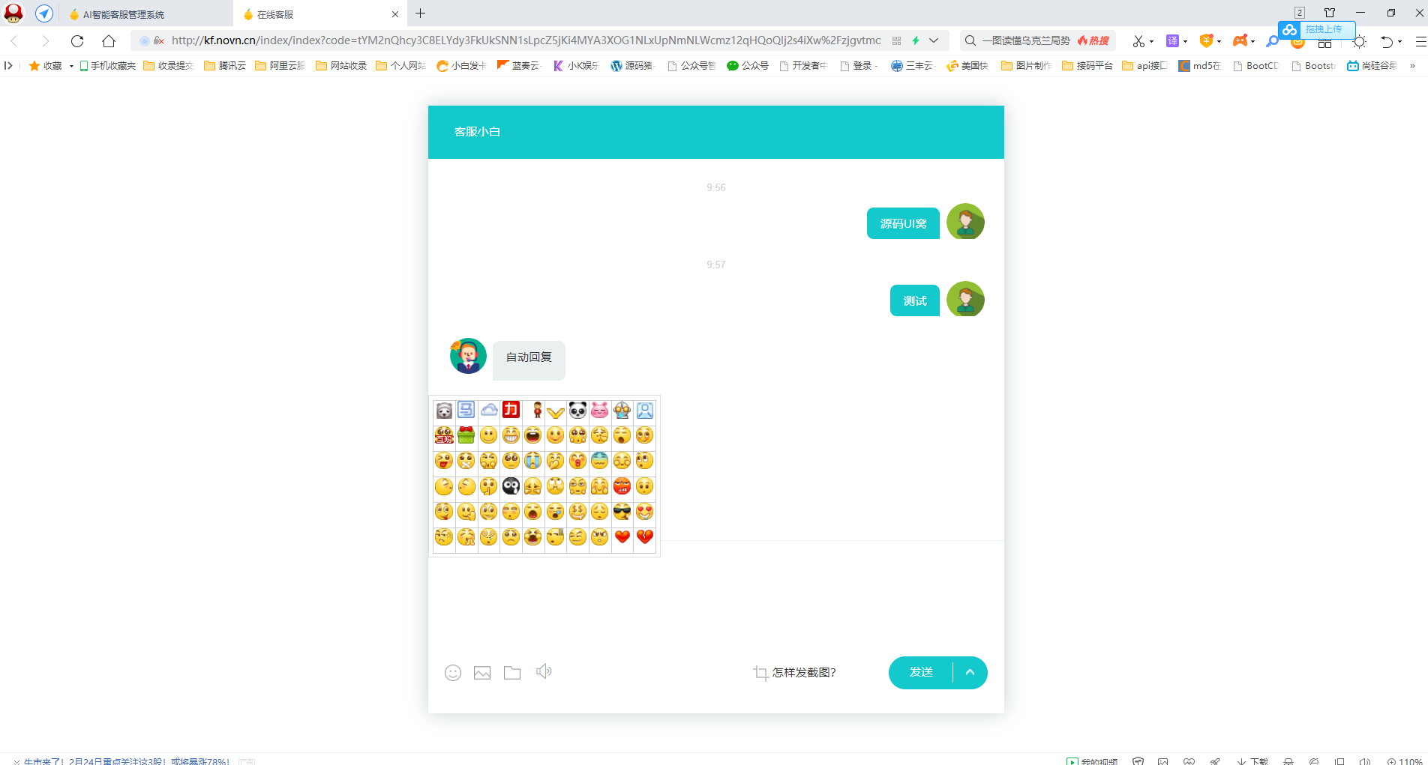Screen dimensions: 1428x765
Task: Select the pink bunny emoji sticker
Action: 599,411
